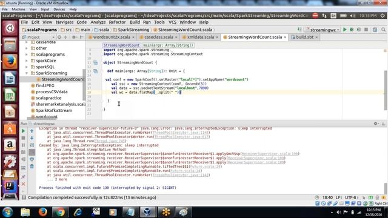Click the Ubuntu sound volume indicator
This screenshot has width=388, height=218.
click(x=352, y=16)
